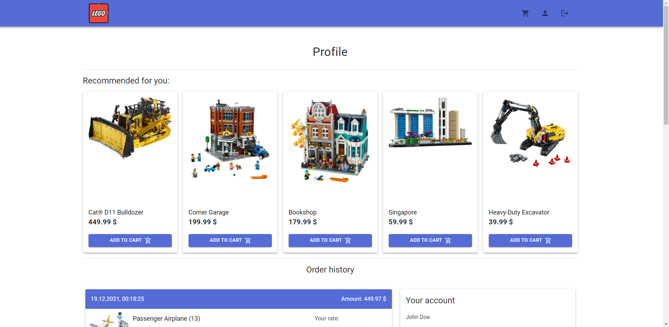Open the Corner Garage product image
The width and height of the screenshot is (669, 327).
(230, 139)
